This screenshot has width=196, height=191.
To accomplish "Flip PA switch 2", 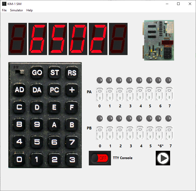I will tap(120, 94).
